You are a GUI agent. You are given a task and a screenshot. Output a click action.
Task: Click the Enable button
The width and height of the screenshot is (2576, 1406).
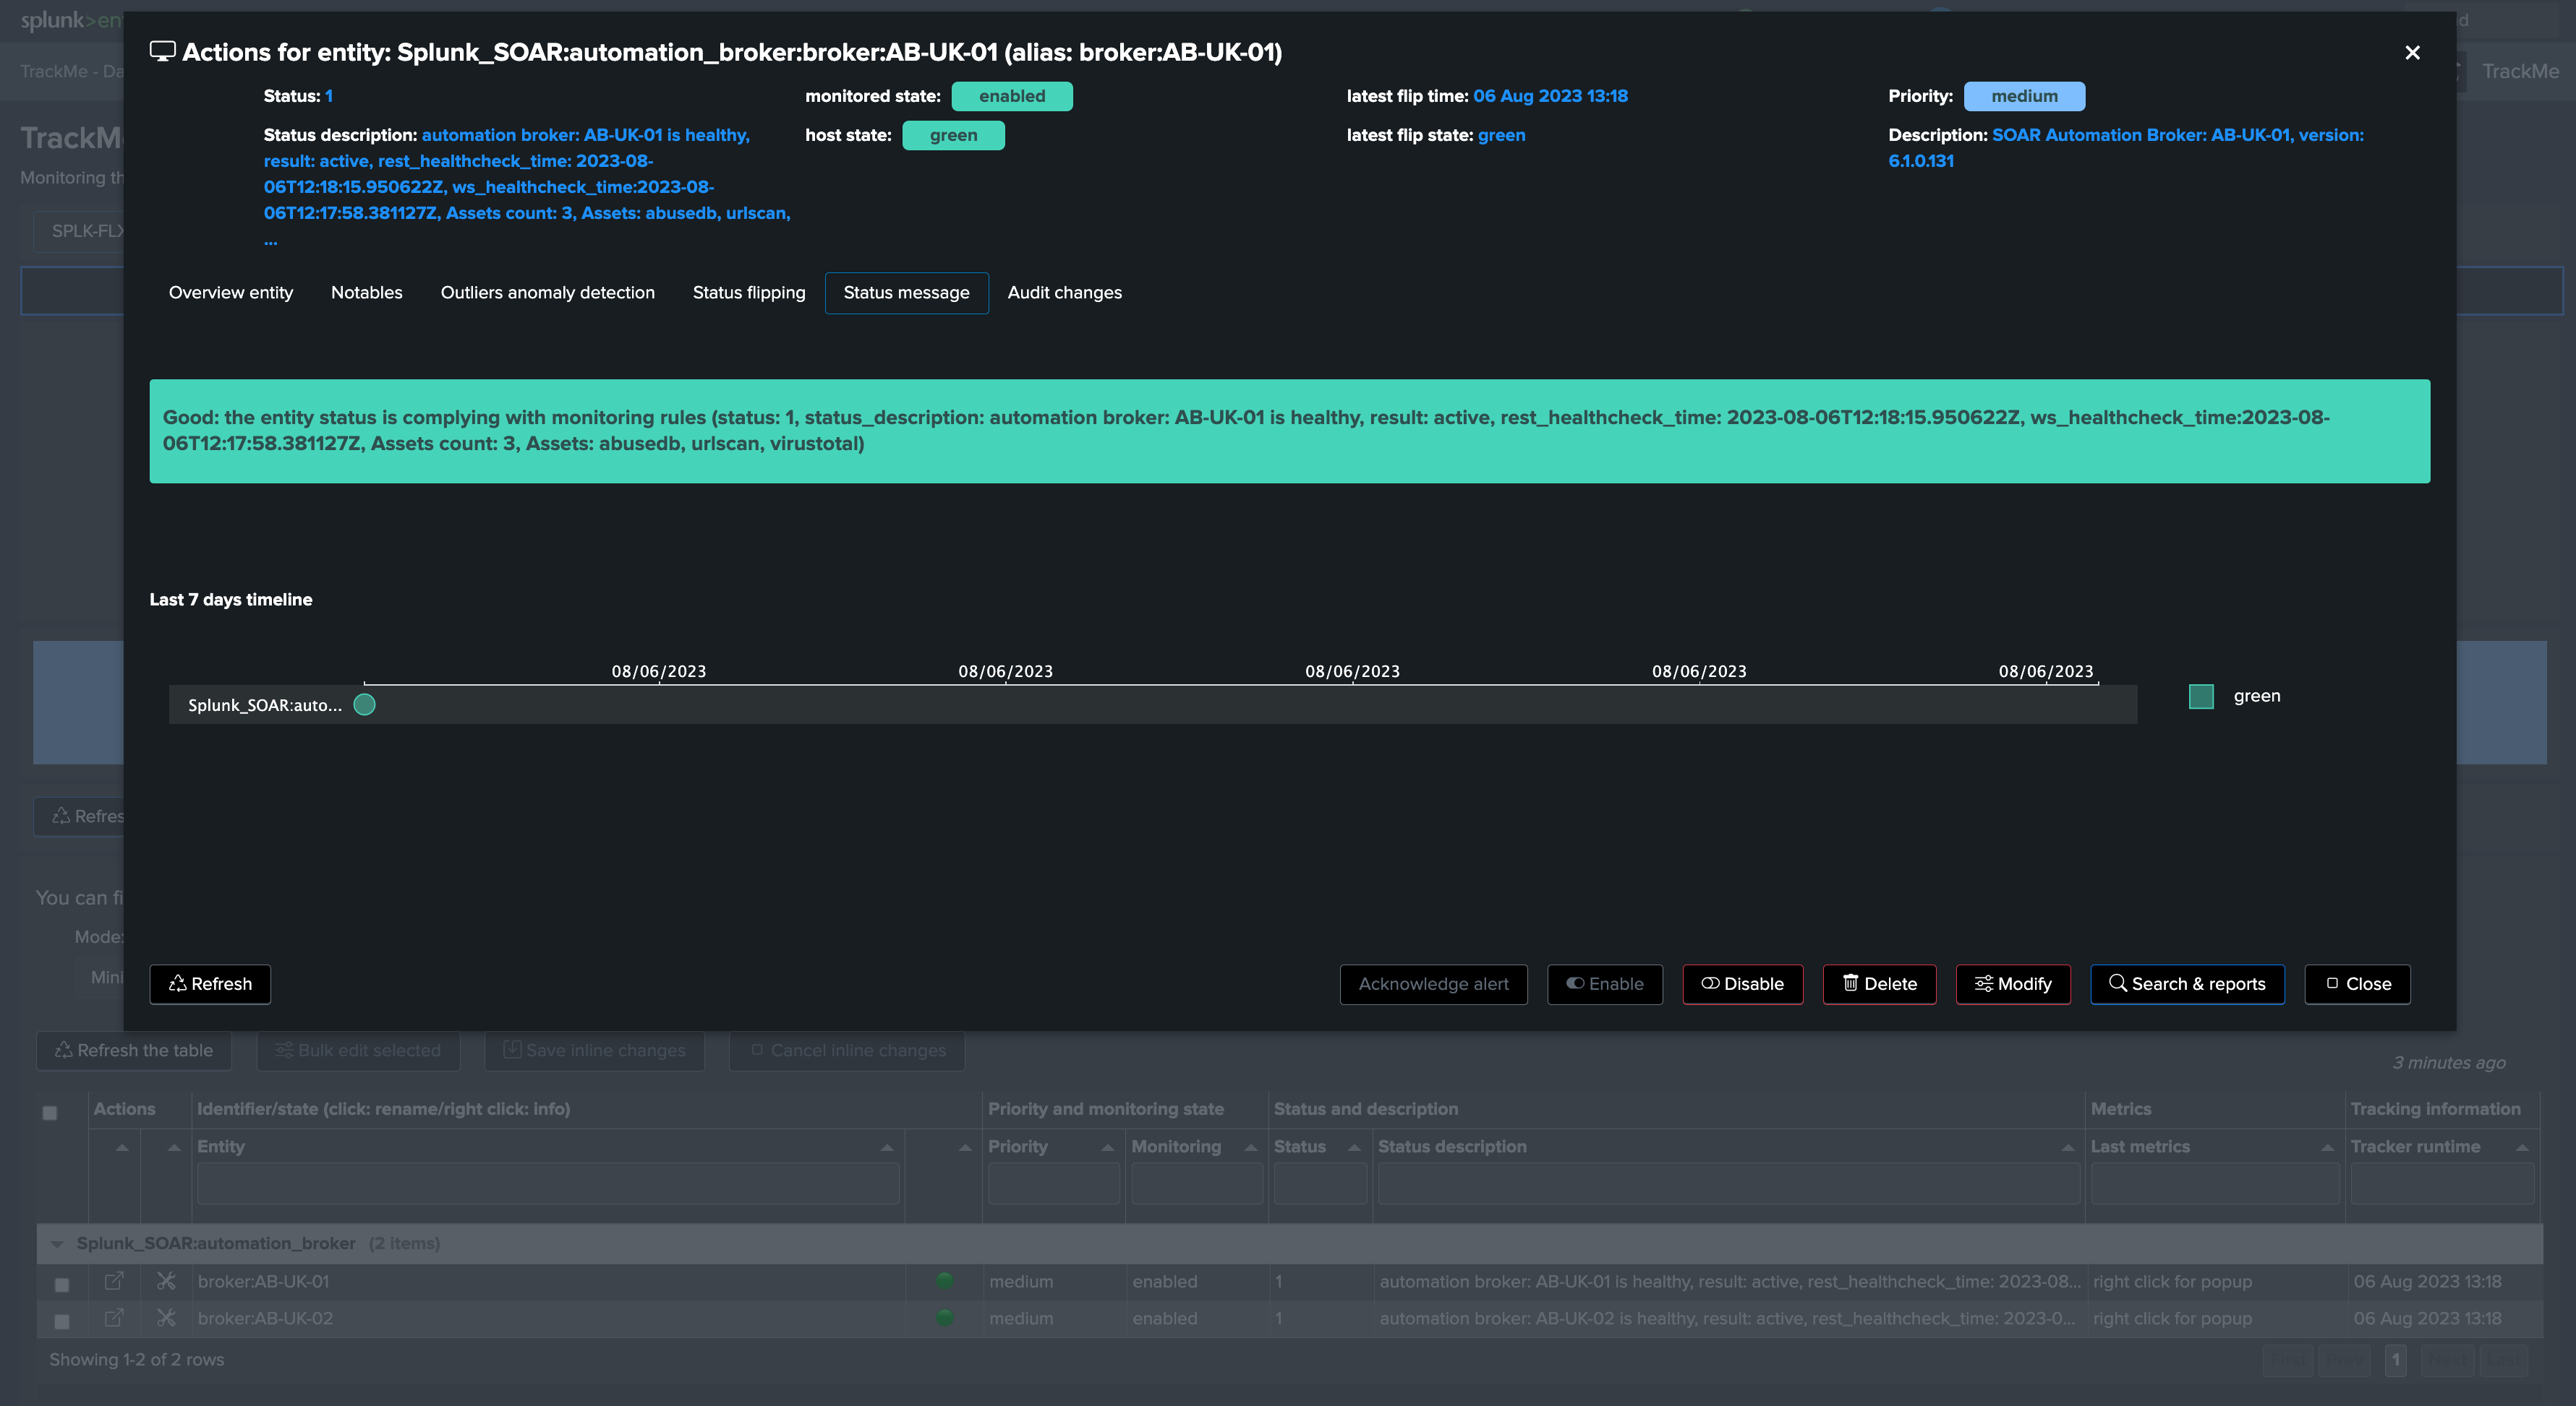(1604, 984)
